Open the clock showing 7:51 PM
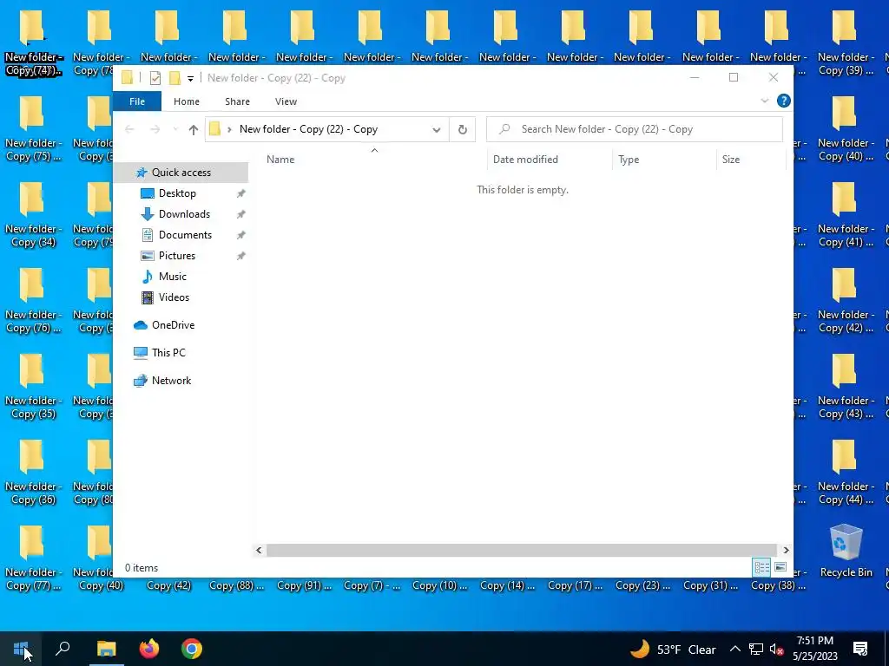 [x=814, y=649]
